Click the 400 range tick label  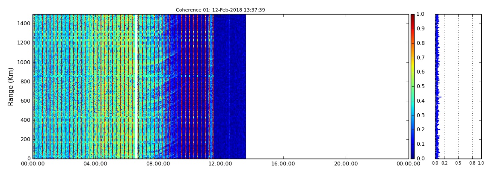point(25,120)
